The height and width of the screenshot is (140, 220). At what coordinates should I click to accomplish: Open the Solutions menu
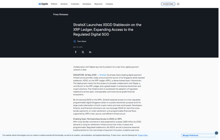[x=64, y=4]
